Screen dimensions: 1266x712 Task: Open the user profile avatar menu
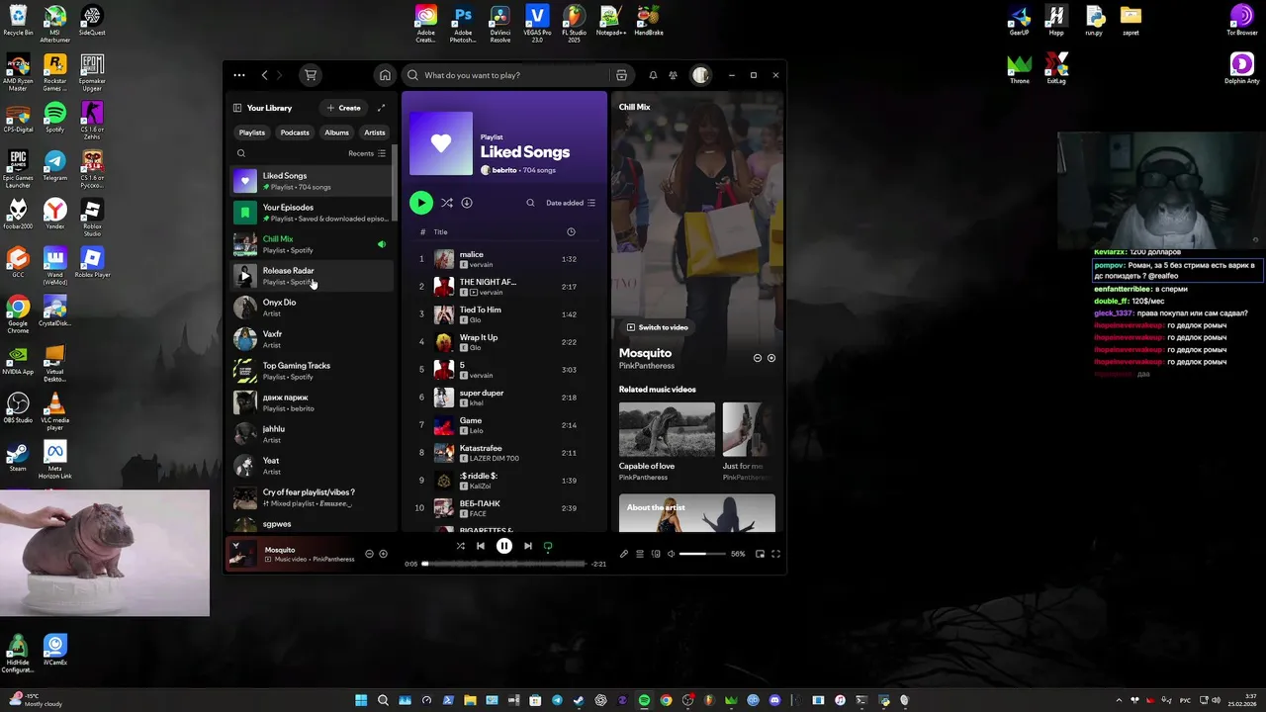(x=700, y=75)
